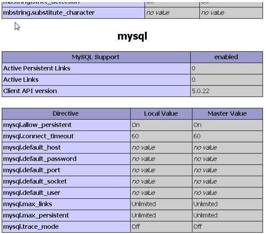
Task: Select the mysql.trace_mode directive name
Action: coord(31,227)
